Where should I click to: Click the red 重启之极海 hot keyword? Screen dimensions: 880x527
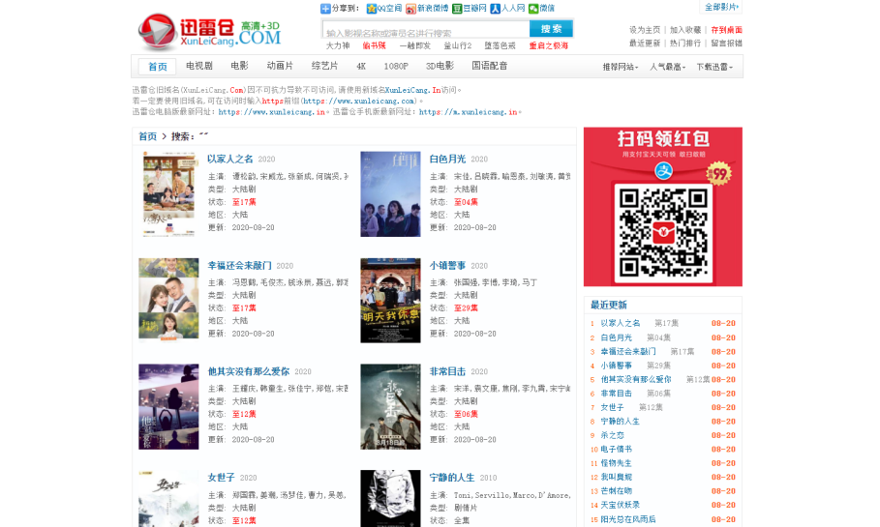549,46
